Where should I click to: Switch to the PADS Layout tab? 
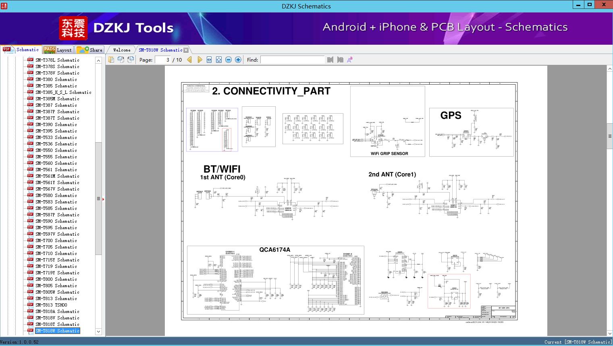click(x=58, y=50)
